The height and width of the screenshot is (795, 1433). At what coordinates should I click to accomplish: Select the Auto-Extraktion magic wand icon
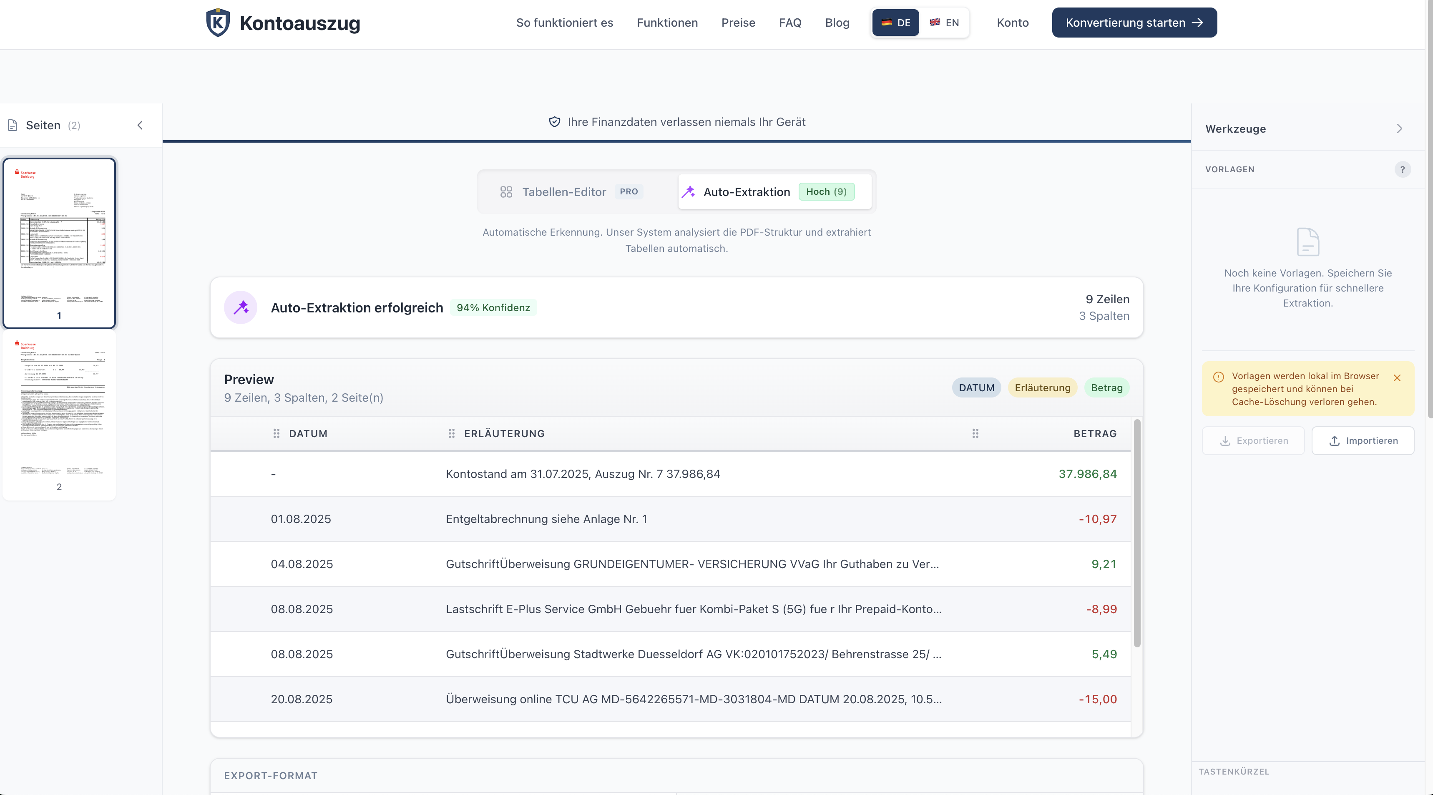tap(689, 191)
